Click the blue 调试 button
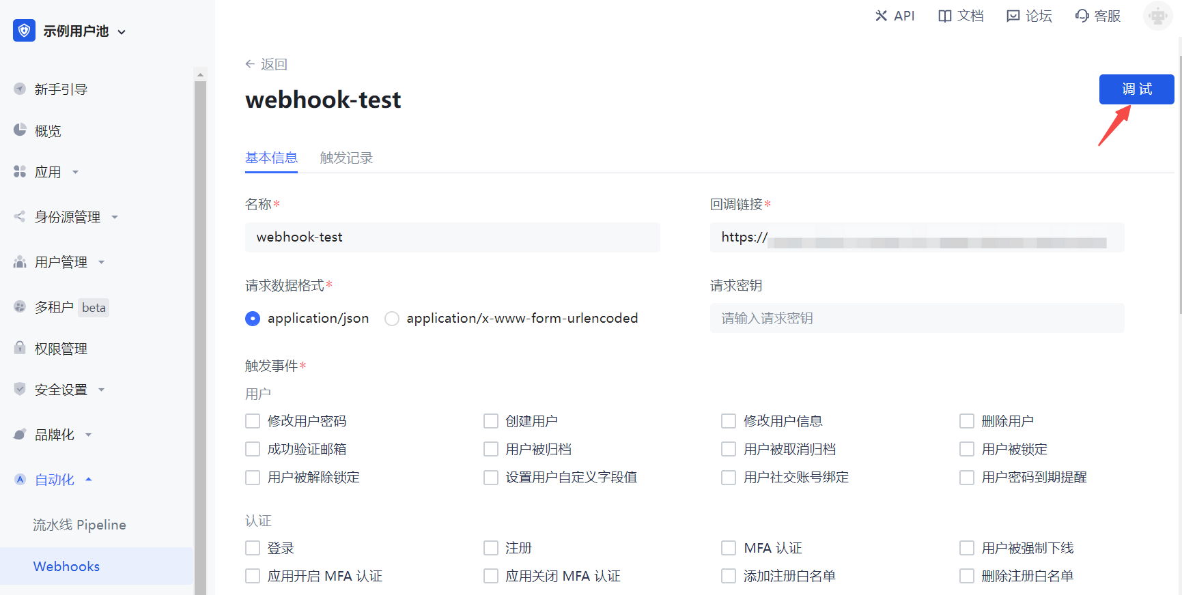1182x595 pixels. (1136, 89)
